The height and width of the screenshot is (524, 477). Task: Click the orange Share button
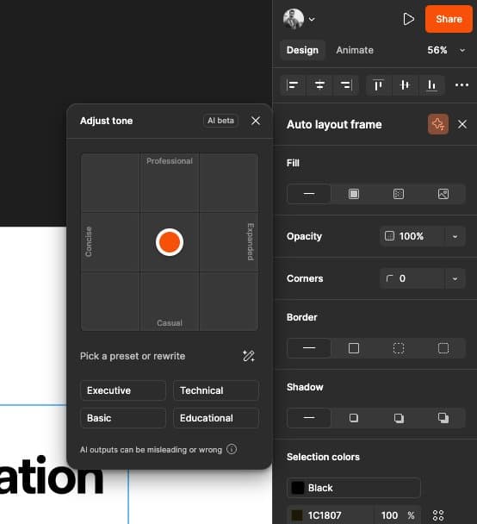449,19
